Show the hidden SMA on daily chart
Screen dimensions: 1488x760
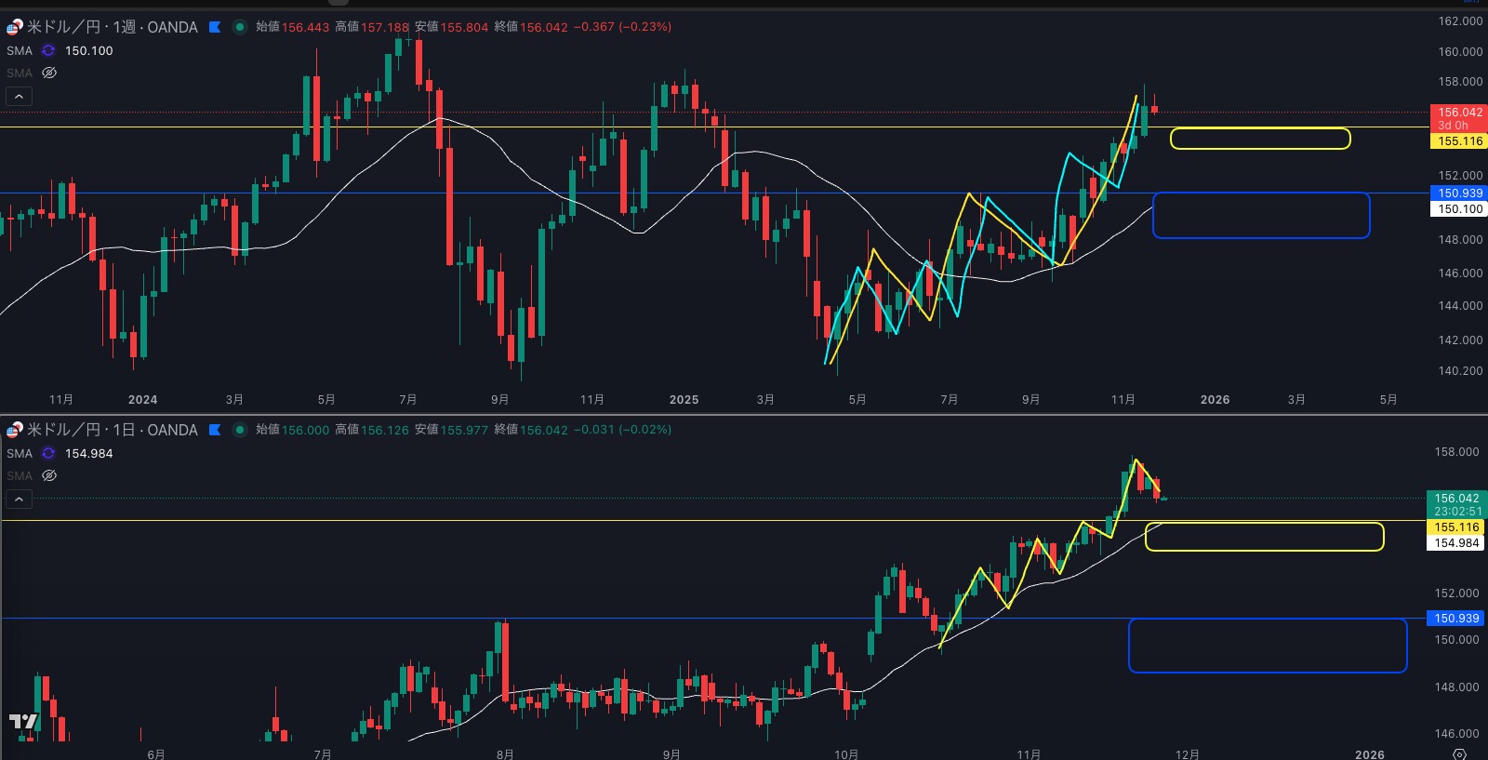(x=49, y=475)
